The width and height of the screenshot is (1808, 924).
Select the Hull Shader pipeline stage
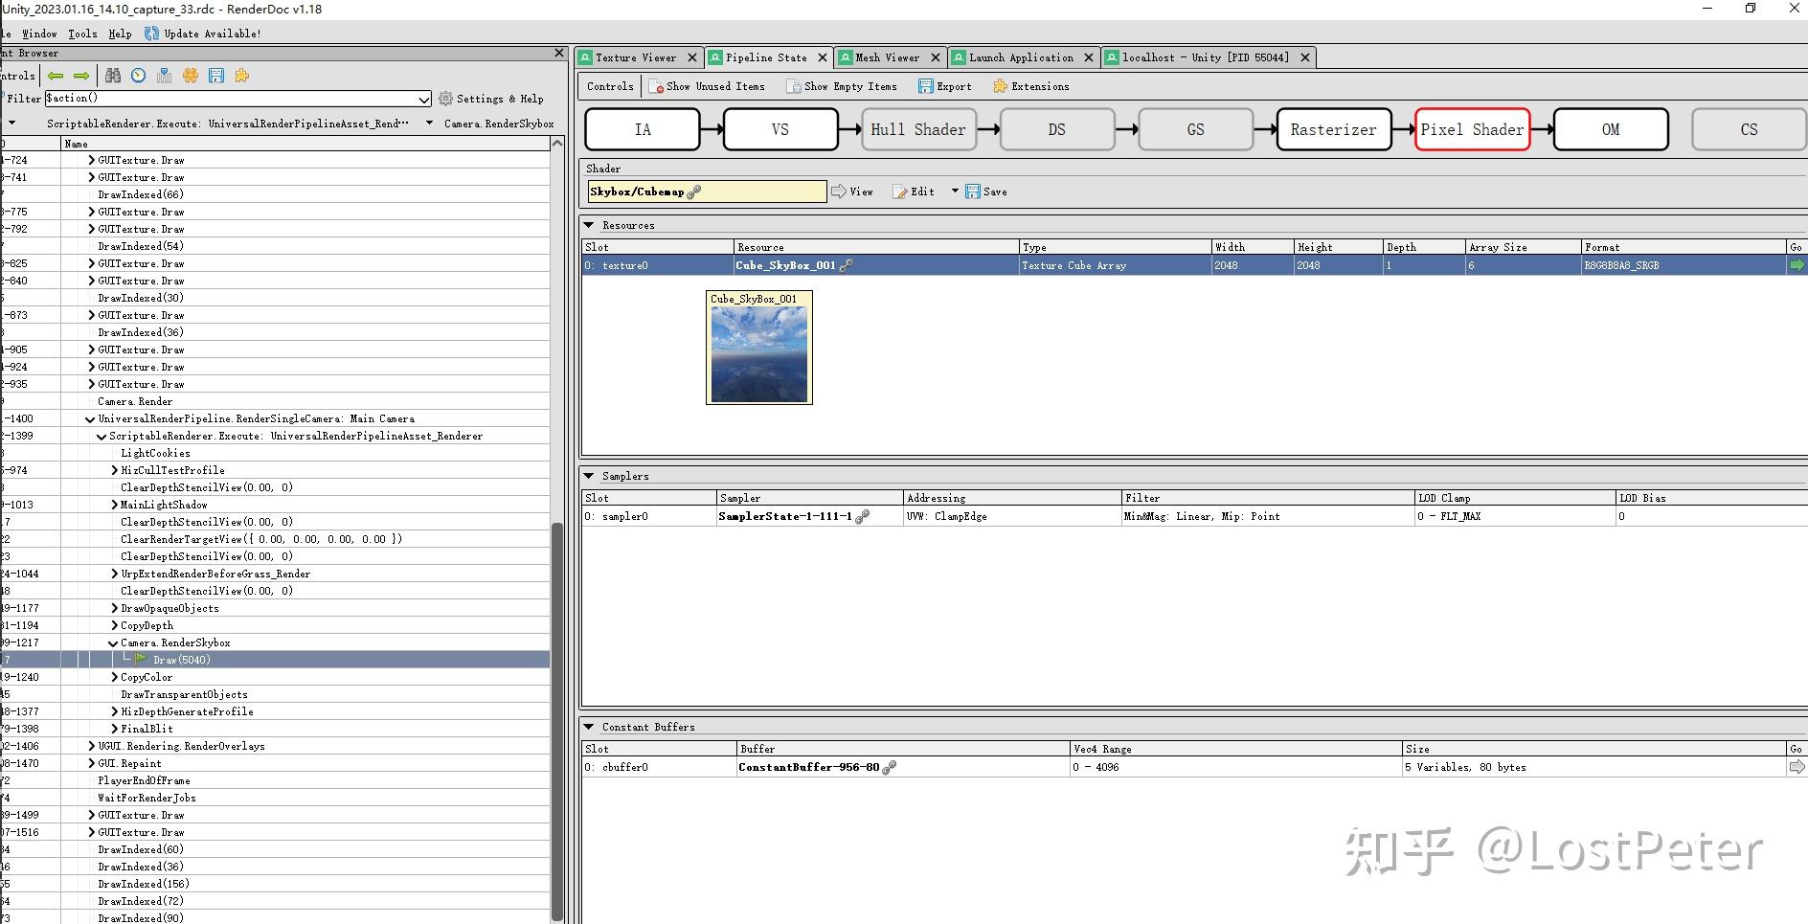point(918,129)
